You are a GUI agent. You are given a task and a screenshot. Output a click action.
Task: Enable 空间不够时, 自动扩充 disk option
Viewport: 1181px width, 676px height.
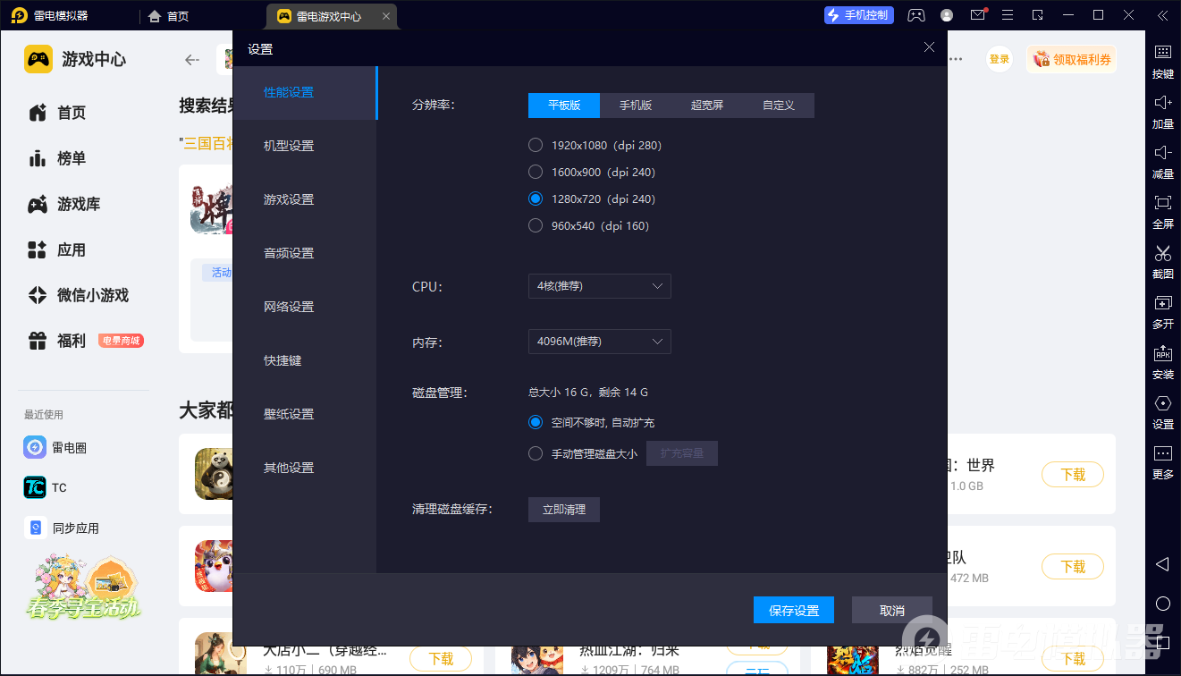[592, 422]
